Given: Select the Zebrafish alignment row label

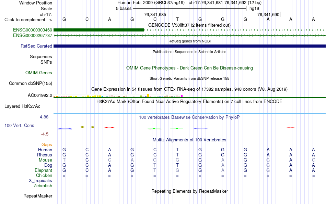Looking at the screenshot, I should pyautogui.click(x=43, y=186).
